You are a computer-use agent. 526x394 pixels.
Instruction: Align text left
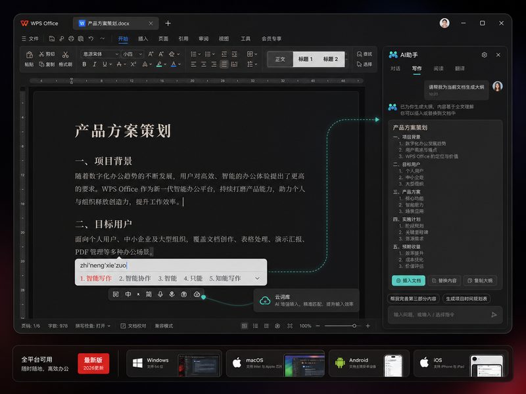tap(193, 64)
